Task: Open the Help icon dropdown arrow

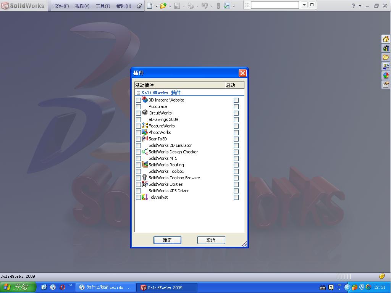Action: point(360,6)
